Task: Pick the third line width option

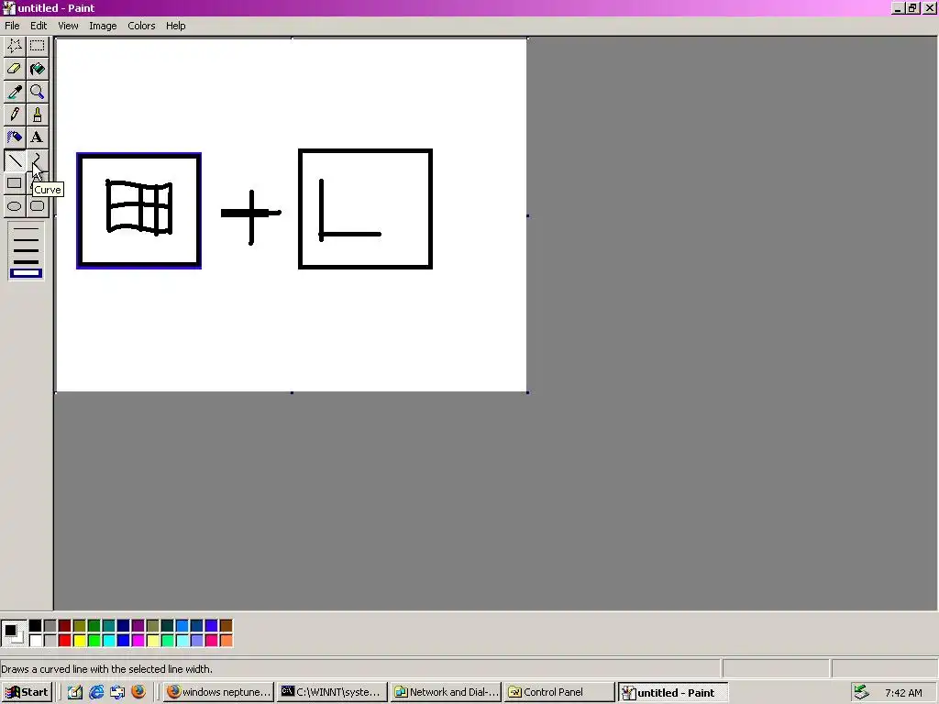Action: pyautogui.click(x=26, y=250)
